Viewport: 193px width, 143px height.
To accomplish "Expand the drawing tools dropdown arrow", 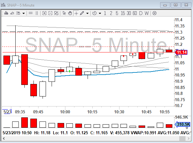I will [87, 13].
